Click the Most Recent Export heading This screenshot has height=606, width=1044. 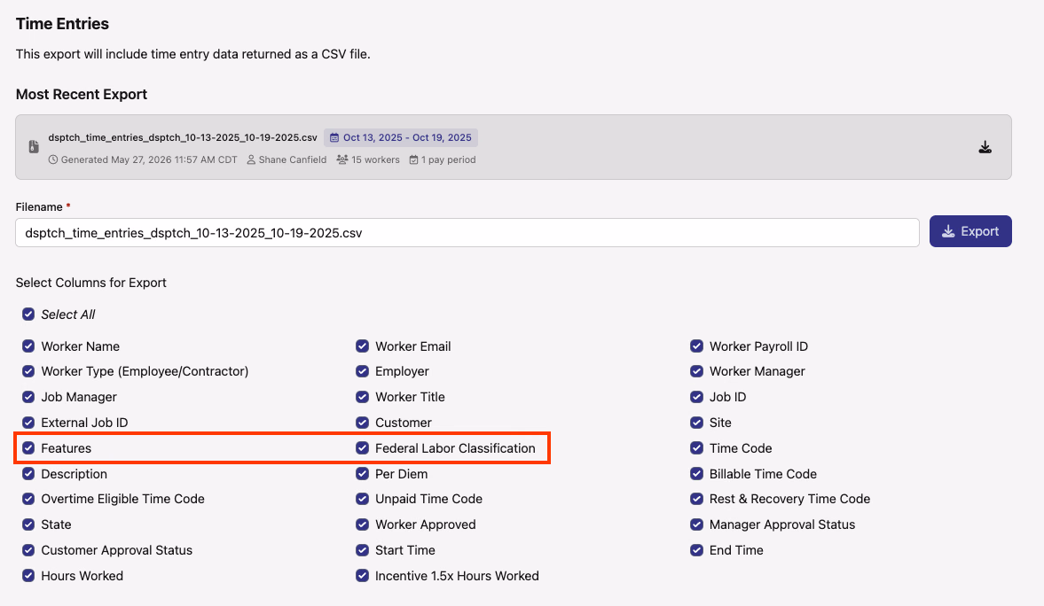[x=82, y=95]
